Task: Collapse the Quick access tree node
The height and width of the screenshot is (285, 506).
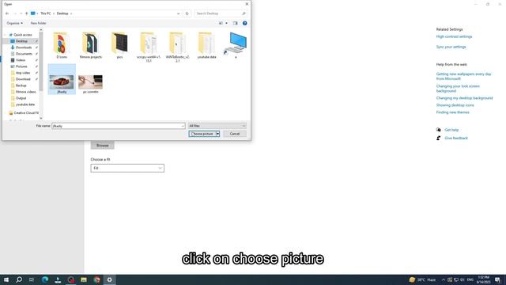Action: [6, 35]
